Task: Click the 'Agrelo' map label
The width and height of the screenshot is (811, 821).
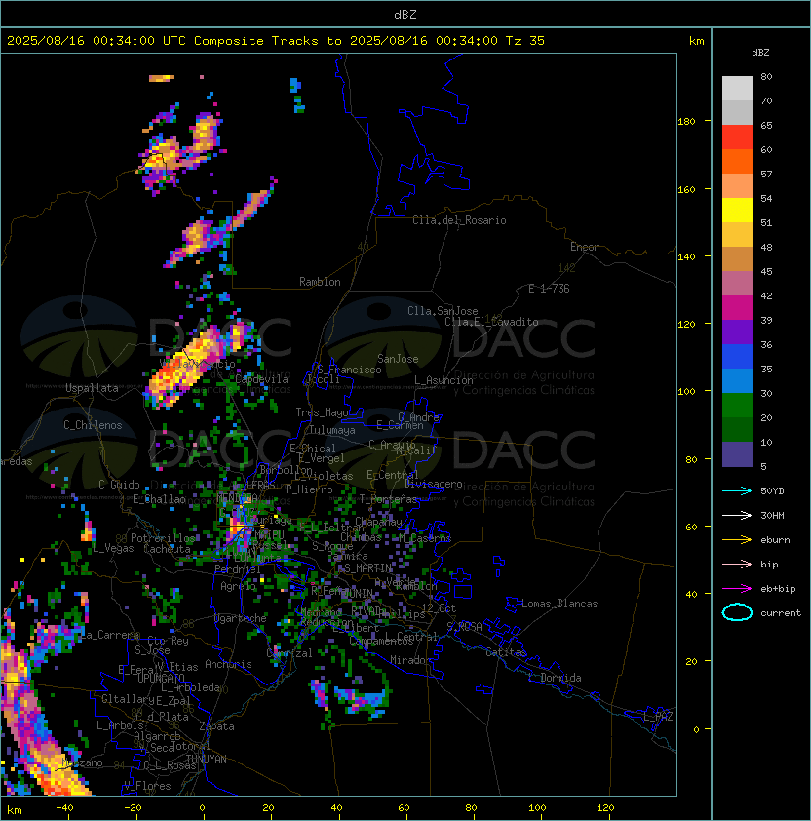Action: (x=238, y=586)
